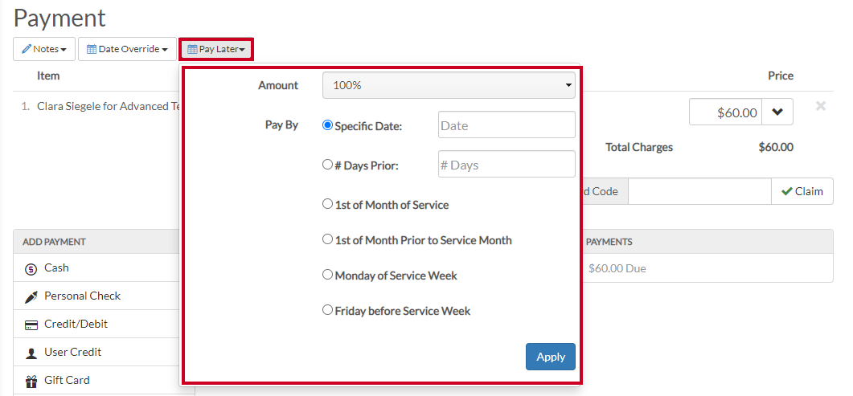Click the Claim button

(802, 191)
